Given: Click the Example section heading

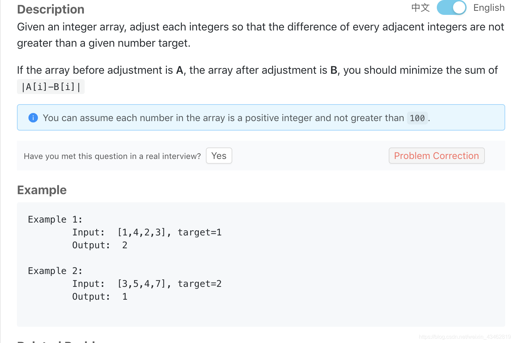Looking at the screenshot, I should click(x=42, y=190).
